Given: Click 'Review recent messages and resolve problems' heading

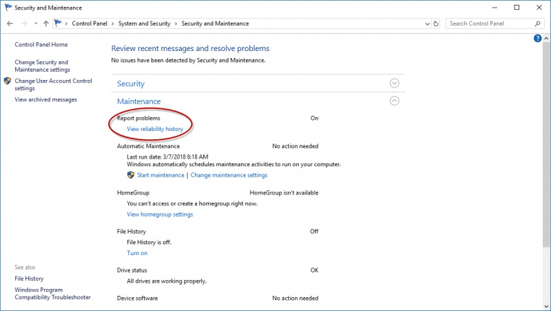Looking at the screenshot, I should (190, 48).
